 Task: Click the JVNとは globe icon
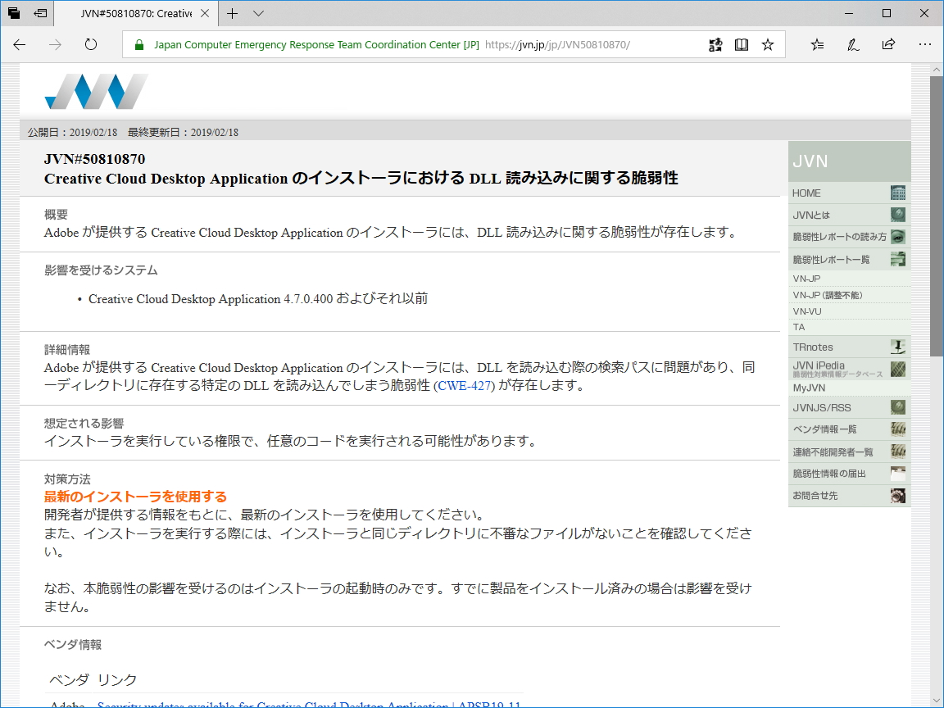(x=897, y=215)
